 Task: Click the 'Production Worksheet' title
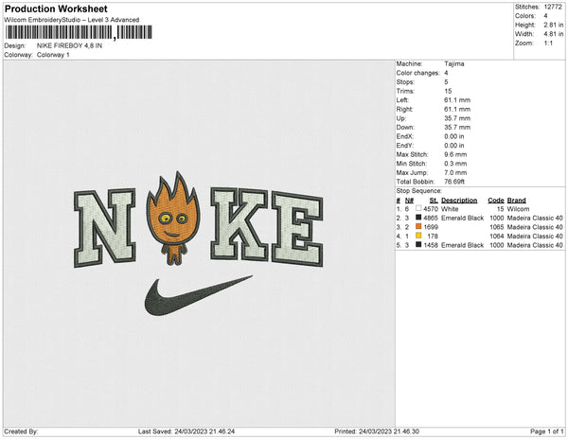[x=56, y=9]
